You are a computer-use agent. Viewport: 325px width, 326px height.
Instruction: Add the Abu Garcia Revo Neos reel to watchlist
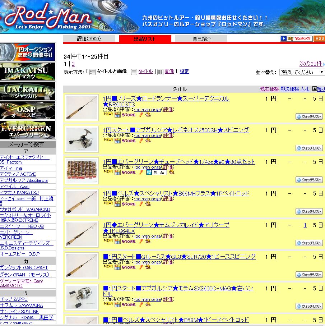click(x=309, y=148)
